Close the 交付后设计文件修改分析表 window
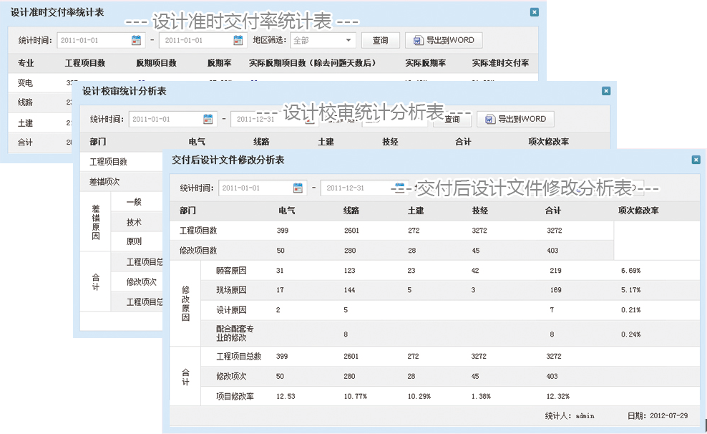 pyautogui.click(x=696, y=160)
